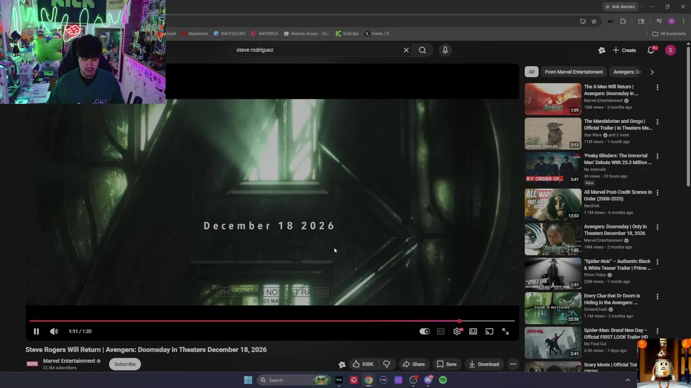Select the 'All' filter chip
This screenshot has width=691, height=388.
tap(531, 72)
